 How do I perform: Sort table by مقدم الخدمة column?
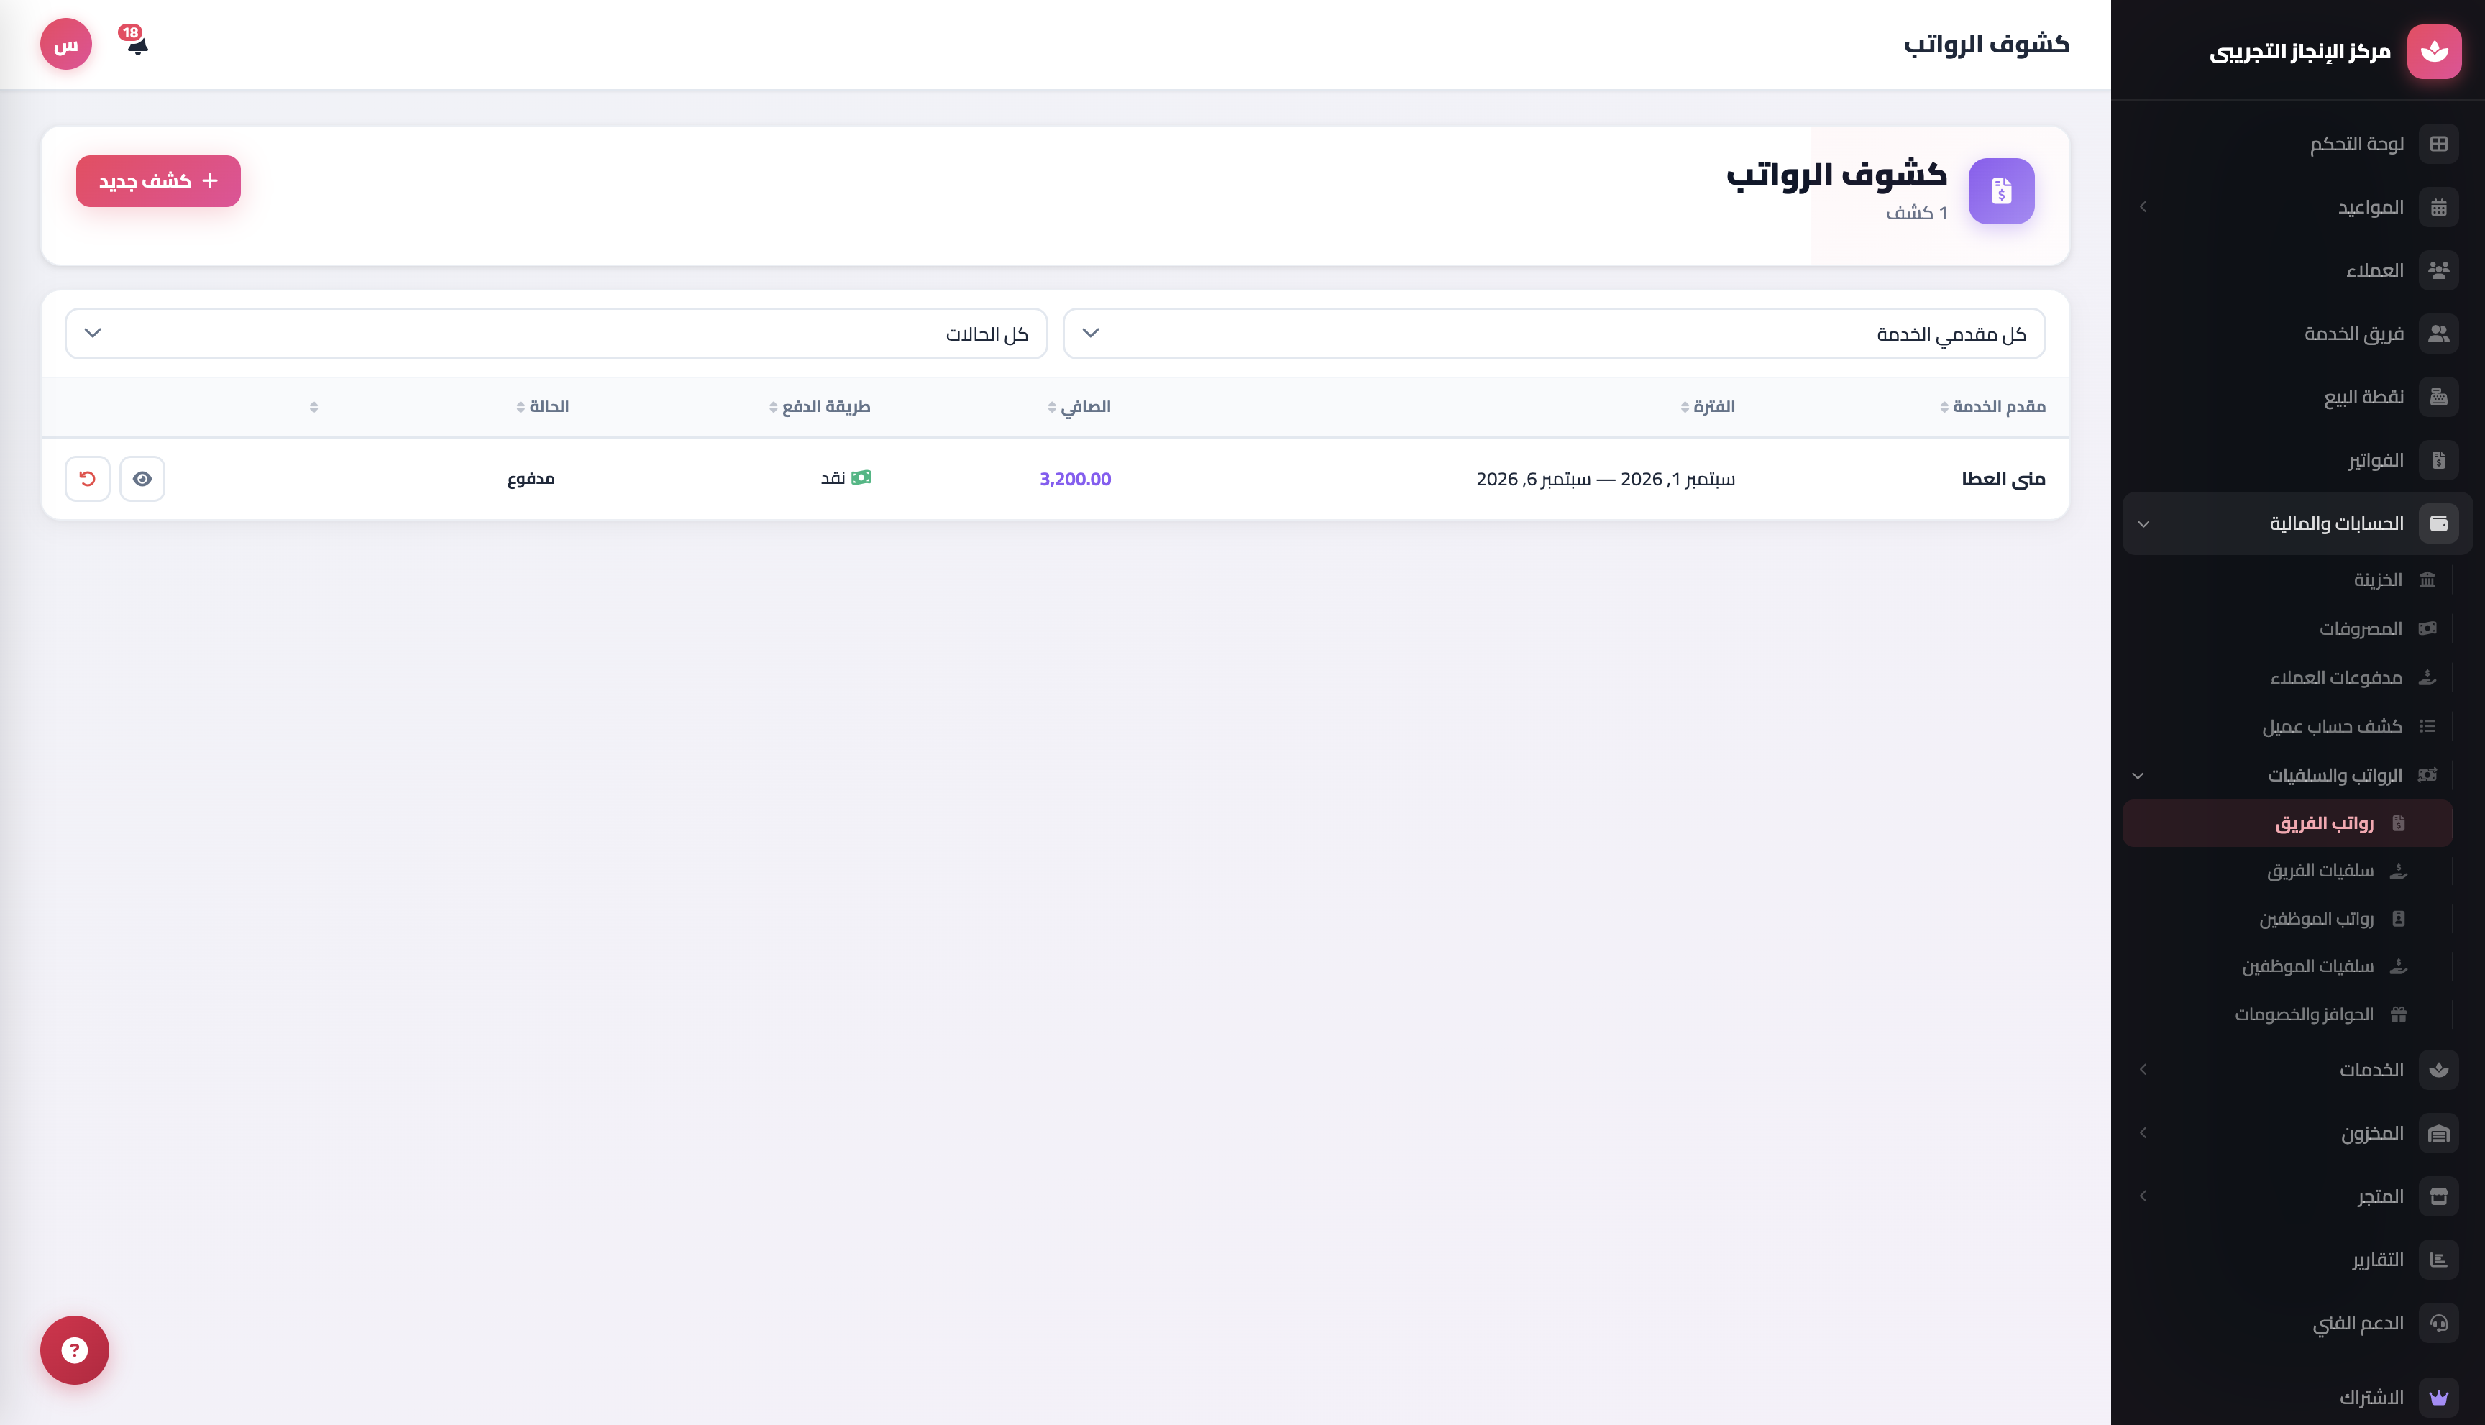(x=1992, y=406)
